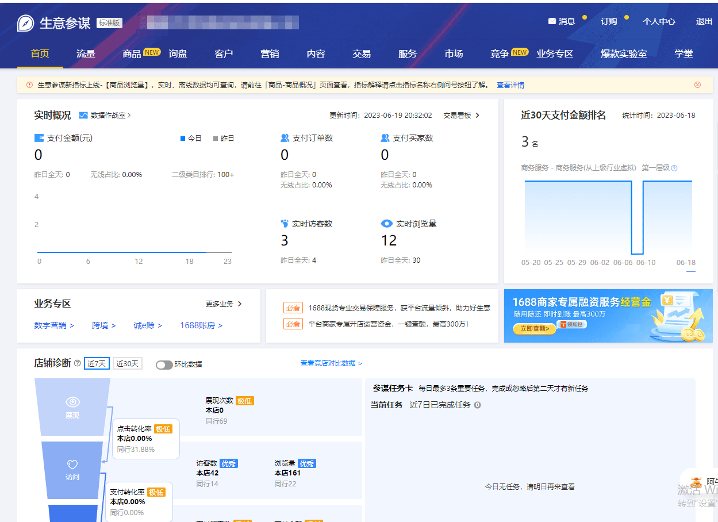Open the 首页 tab
This screenshot has height=522, width=718.
tap(40, 53)
